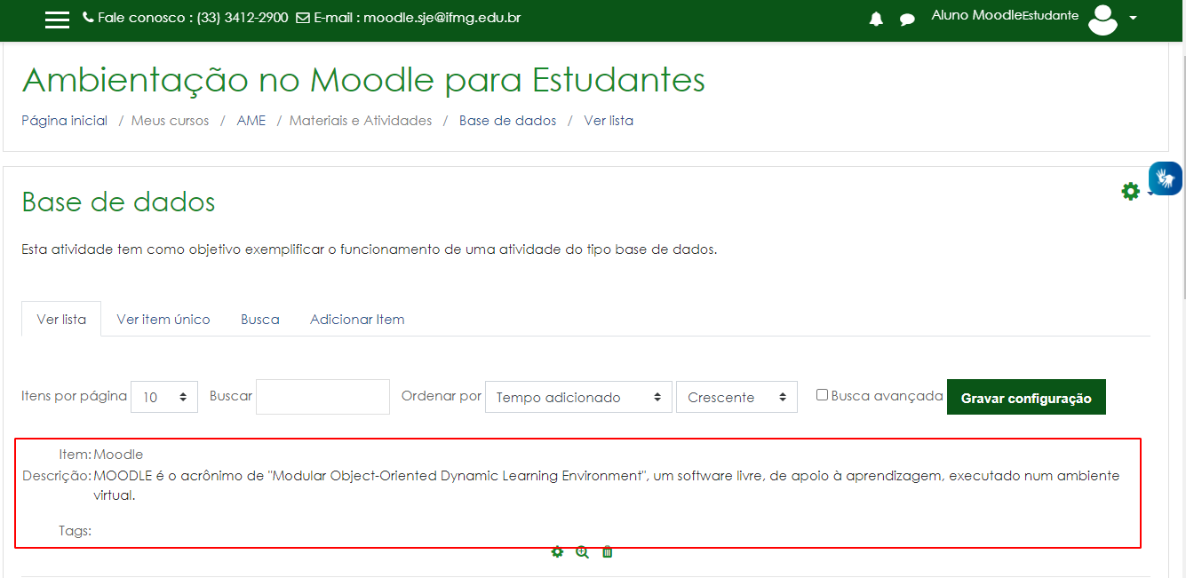The height and width of the screenshot is (578, 1186).
Task: Select the Busca tab
Action: click(260, 320)
